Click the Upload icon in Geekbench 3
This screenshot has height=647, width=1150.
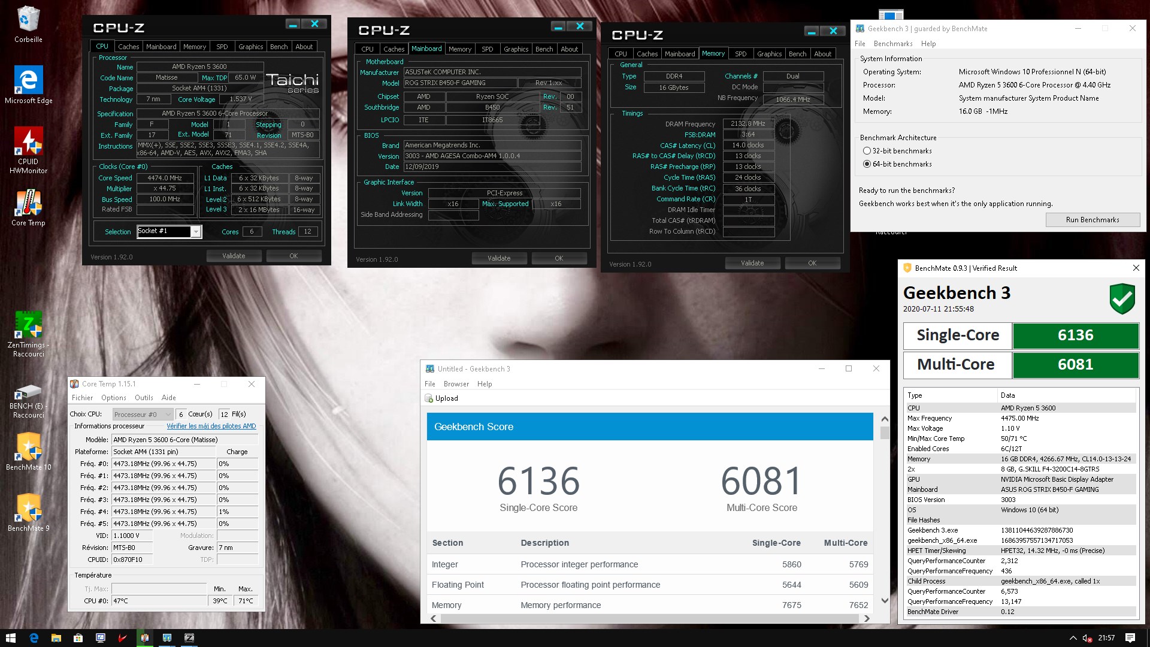point(429,398)
